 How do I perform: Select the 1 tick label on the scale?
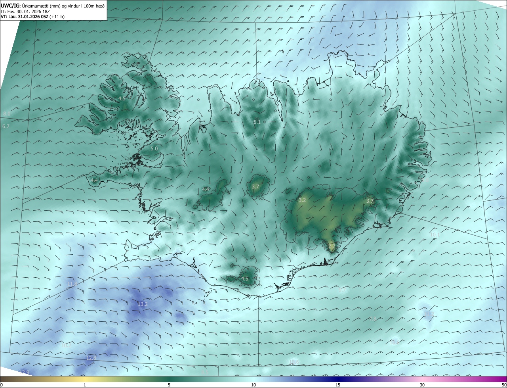[x=85, y=385]
